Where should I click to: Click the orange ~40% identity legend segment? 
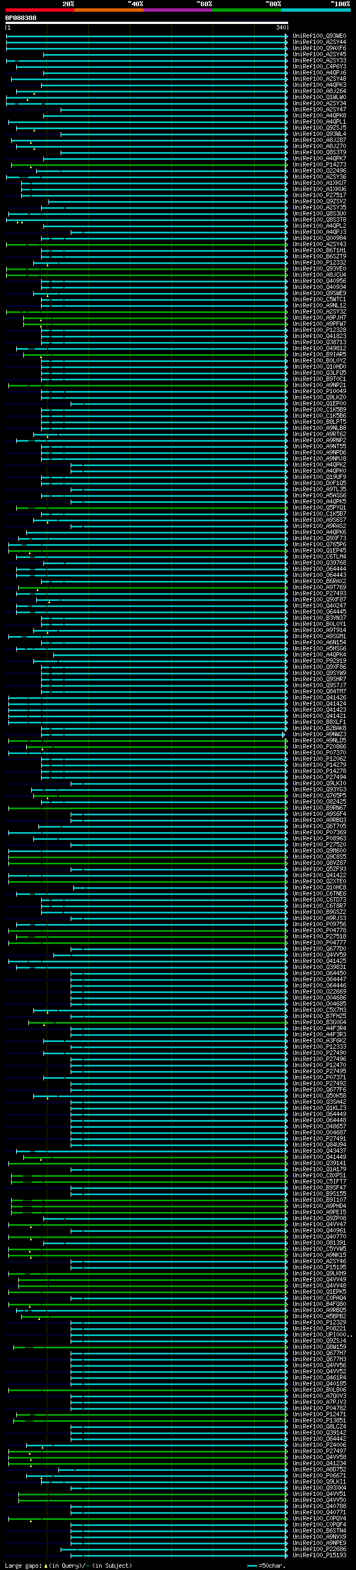point(110,10)
